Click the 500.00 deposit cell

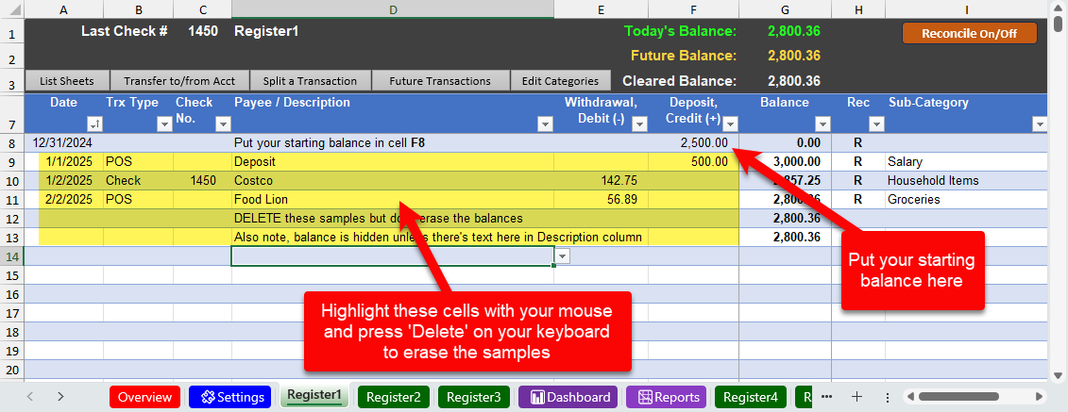pos(693,162)
